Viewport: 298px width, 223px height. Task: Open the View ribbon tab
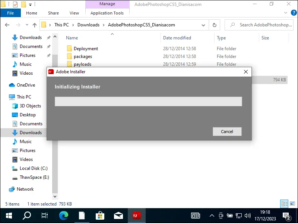74,13
